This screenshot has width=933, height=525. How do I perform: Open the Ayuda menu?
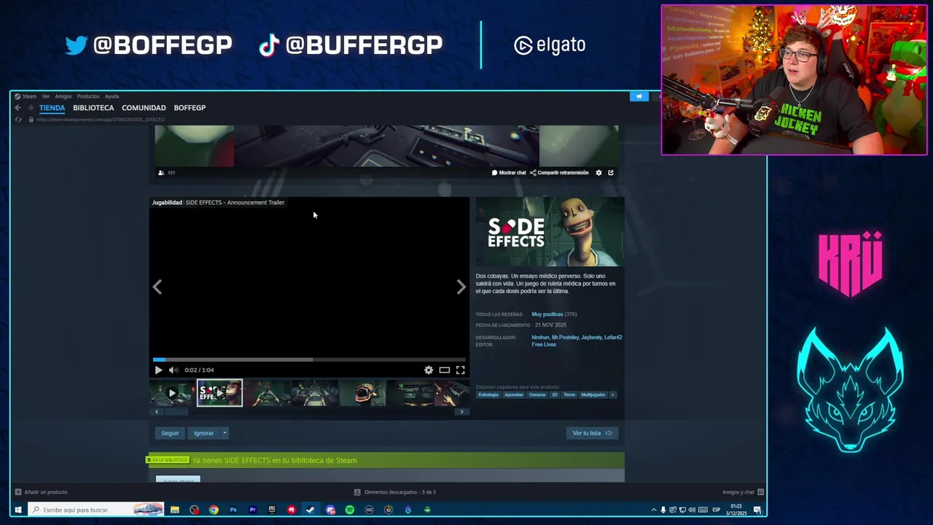tap(112, 96)
